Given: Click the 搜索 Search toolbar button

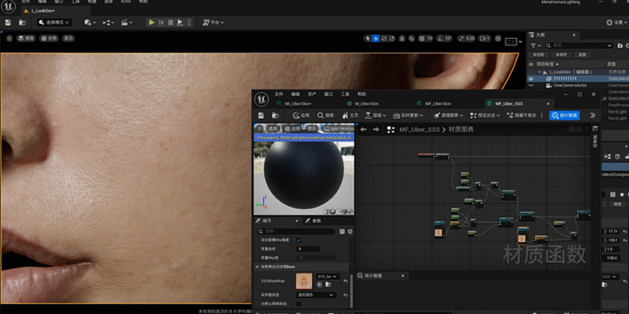Looking at the screenshot, I should point(325,116).
